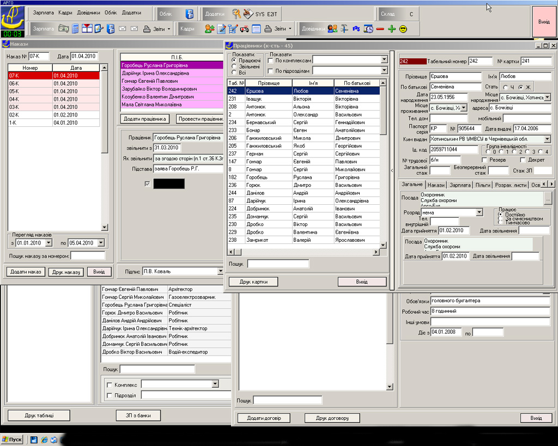The height and width of the screenshot is (446, 558).
Task: Tick the Декрет checkbox
Action: click(523, 160)
